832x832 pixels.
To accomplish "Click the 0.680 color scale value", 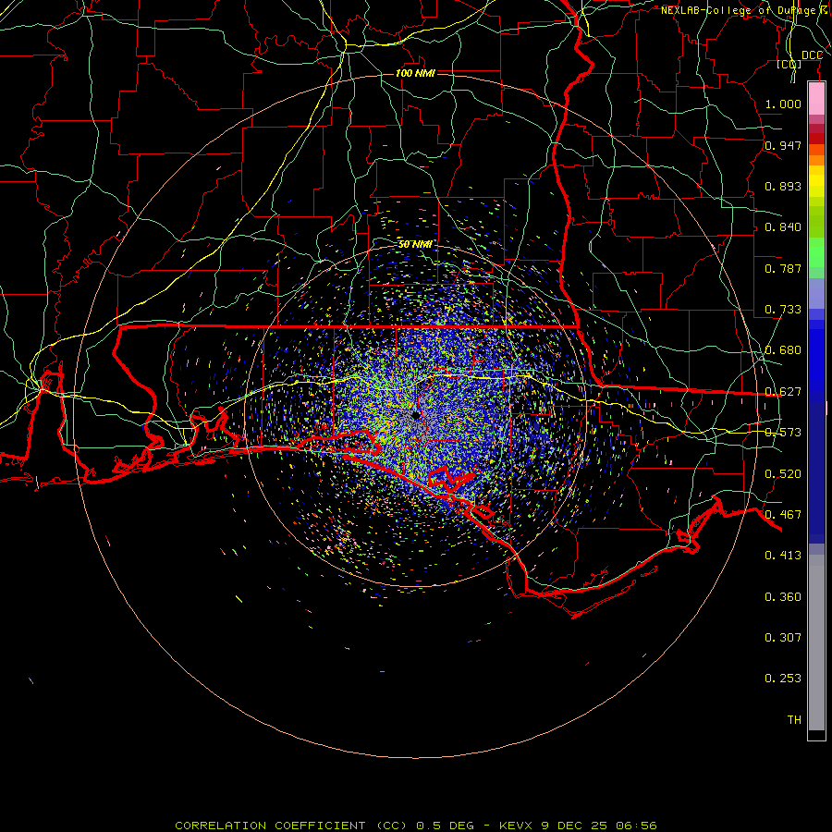I will pyautogui.click(x=783, y=350).
